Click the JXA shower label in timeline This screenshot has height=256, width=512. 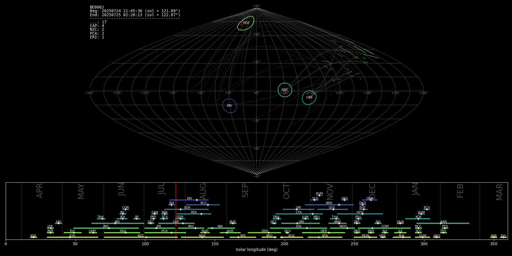172,203
